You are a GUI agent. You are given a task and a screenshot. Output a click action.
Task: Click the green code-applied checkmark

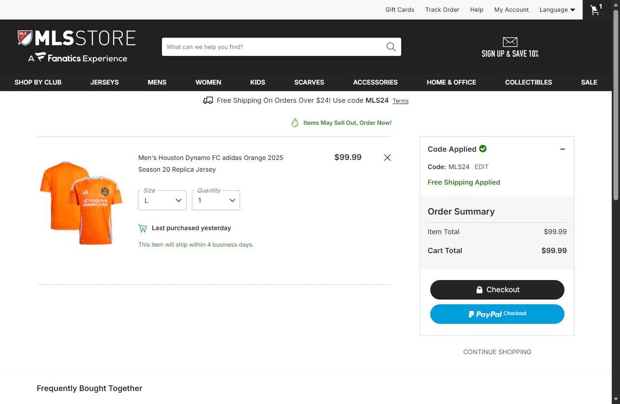483,149
